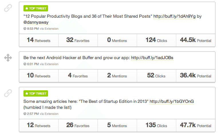View the 2 Mentions stat

coord(117,76)
